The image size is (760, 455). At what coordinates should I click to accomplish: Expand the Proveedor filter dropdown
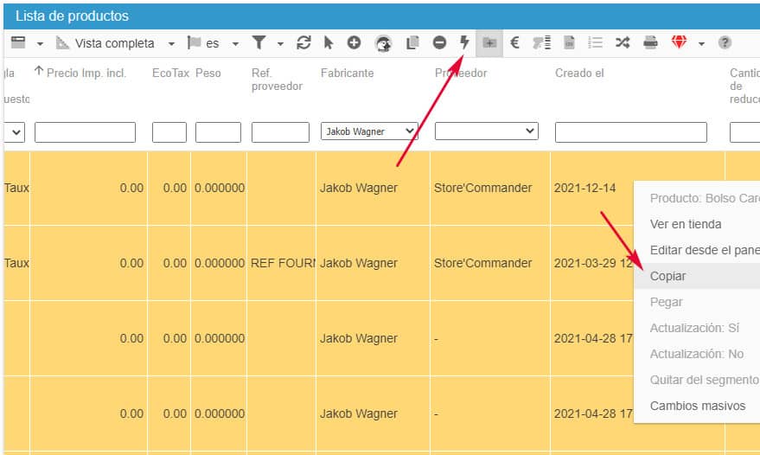coord(486,131)
